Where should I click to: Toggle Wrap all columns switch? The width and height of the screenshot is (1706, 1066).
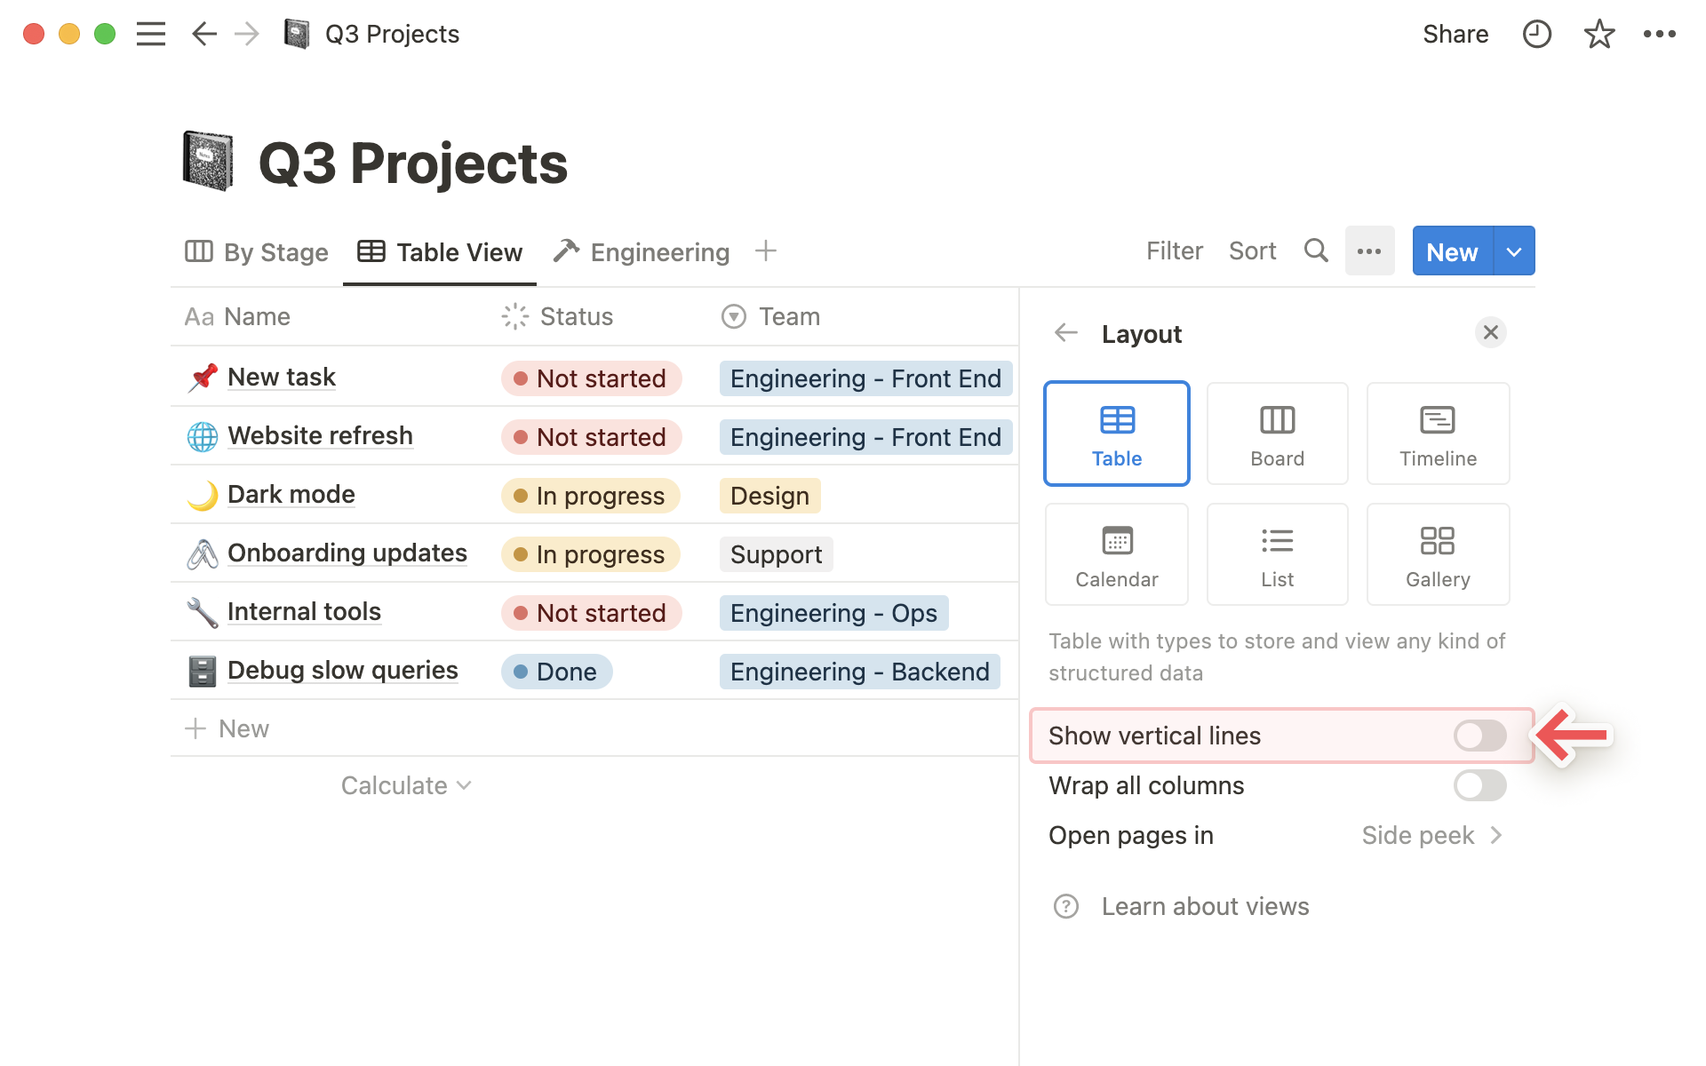tap(1479, 785)
